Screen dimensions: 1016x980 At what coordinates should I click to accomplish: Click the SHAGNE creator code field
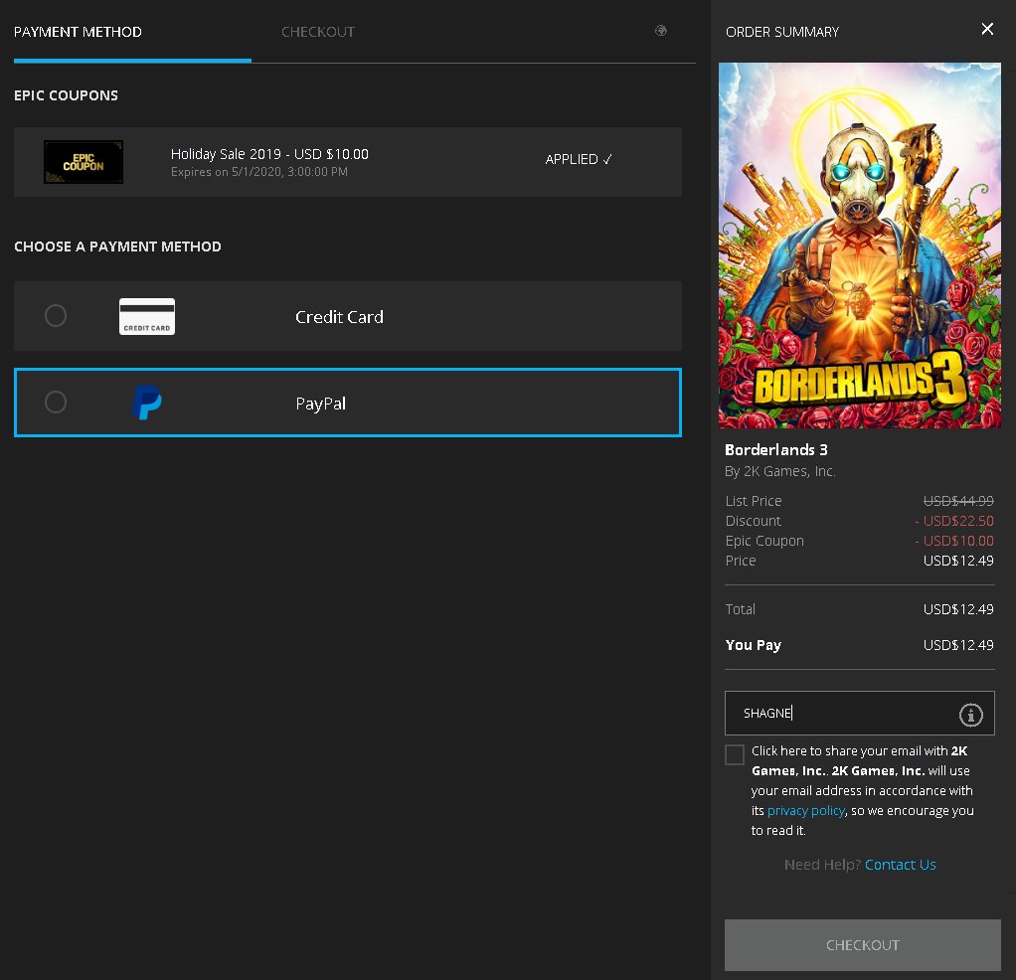pos(859,714)
